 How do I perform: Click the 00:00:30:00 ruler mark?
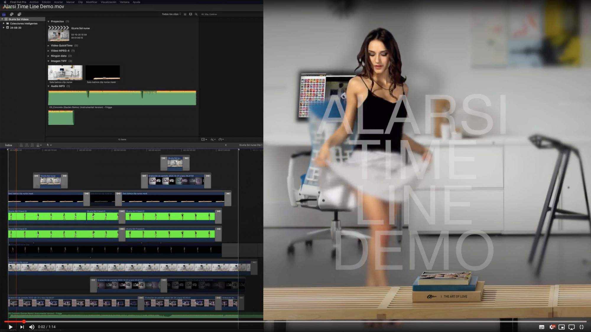120,150
